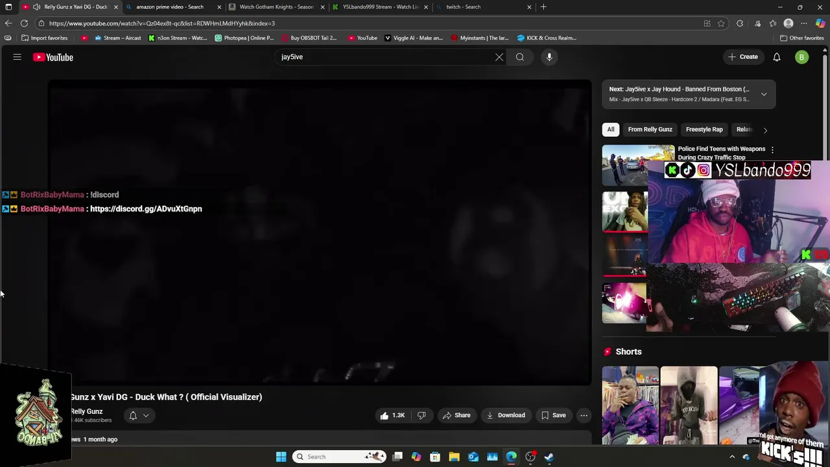Open the green B account avatar
Viewport: 830px width, 467px height.
point(801,57)
